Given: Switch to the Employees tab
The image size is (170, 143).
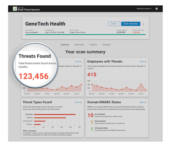Looking at the screenshot, I should pyautogui.click(x=79, y=45).
